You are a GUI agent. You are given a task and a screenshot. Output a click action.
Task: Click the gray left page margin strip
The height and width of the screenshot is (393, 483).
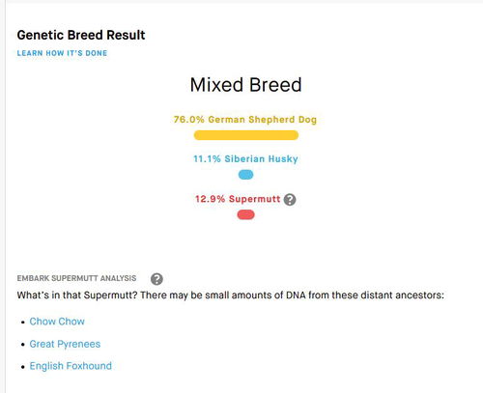click(x=3, y=196)
